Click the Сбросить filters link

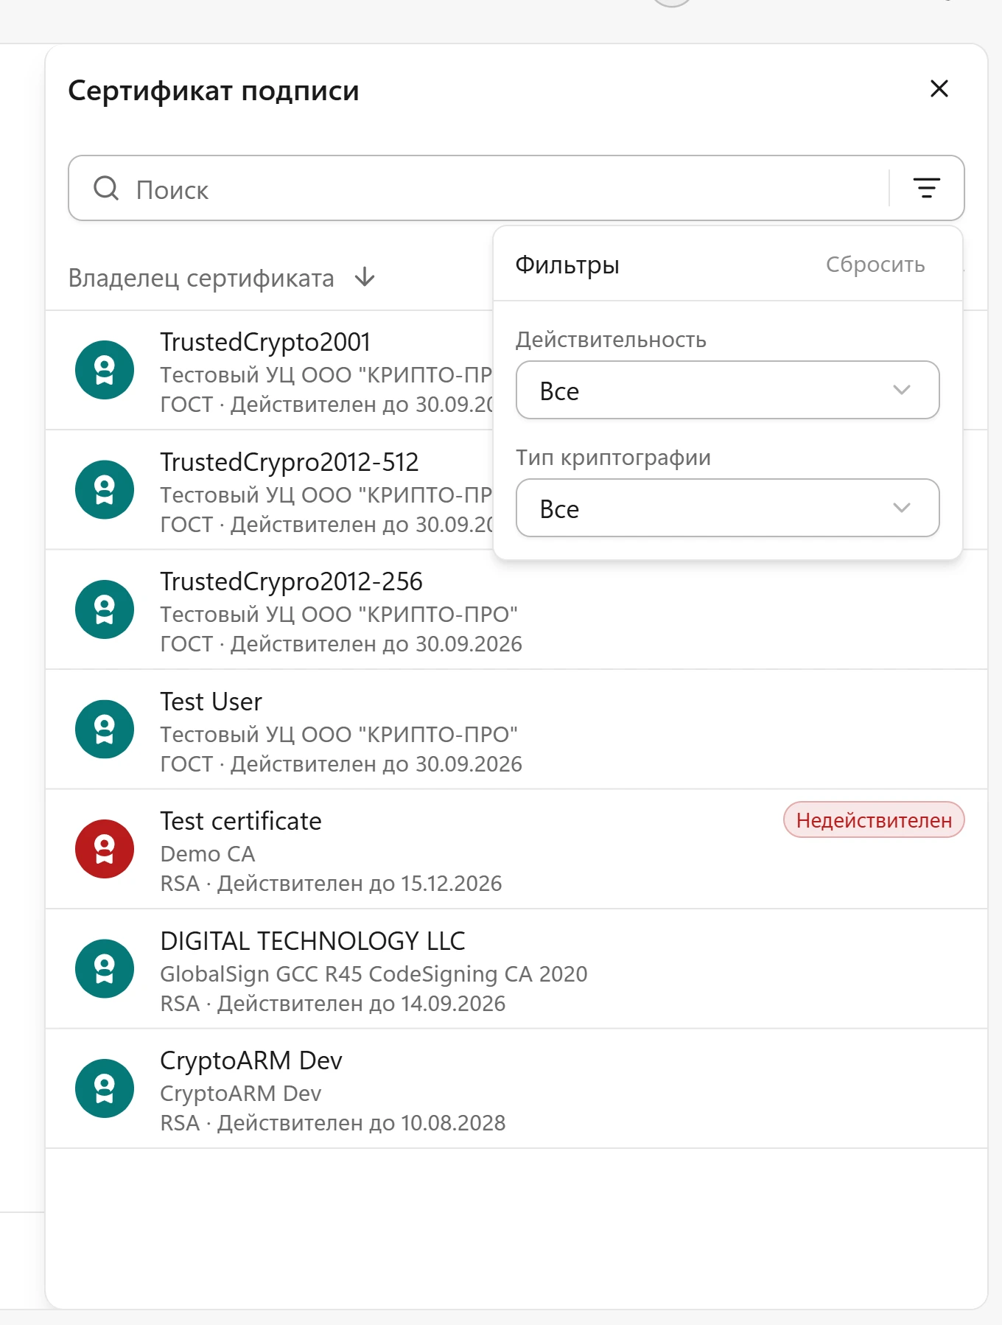point(875,265)
